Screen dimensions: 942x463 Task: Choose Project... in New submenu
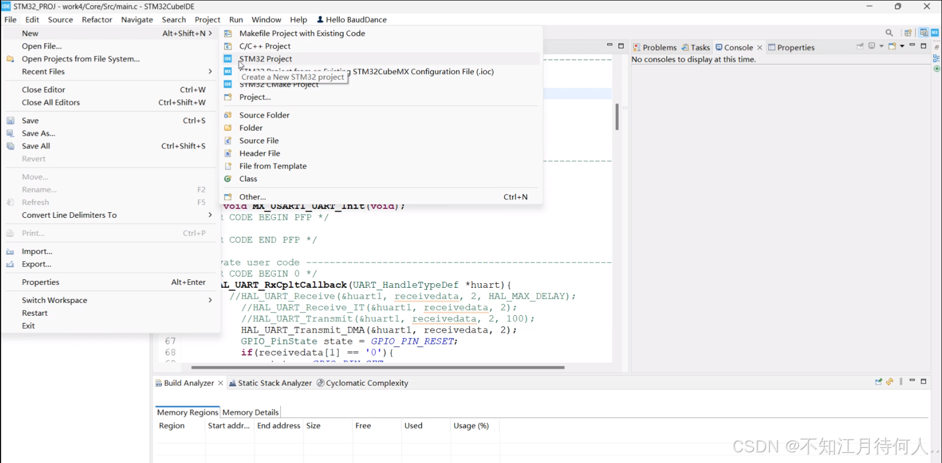pyautogui.click(x=380, y=97)
